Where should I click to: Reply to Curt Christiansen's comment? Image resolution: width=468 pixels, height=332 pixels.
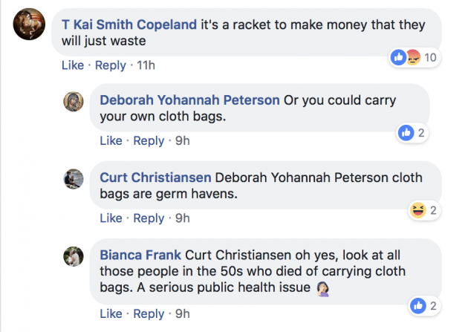(x=149, y=218)
